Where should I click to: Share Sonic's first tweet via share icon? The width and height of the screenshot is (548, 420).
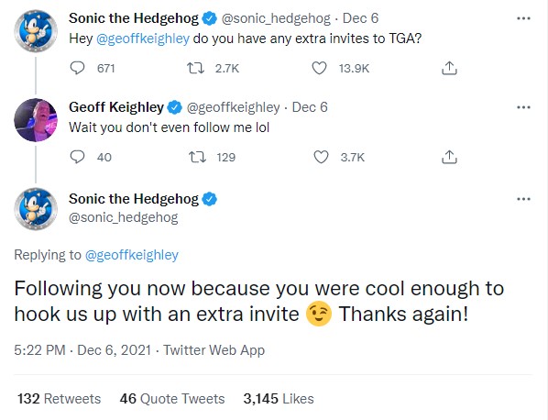click(x=449, y=68)
